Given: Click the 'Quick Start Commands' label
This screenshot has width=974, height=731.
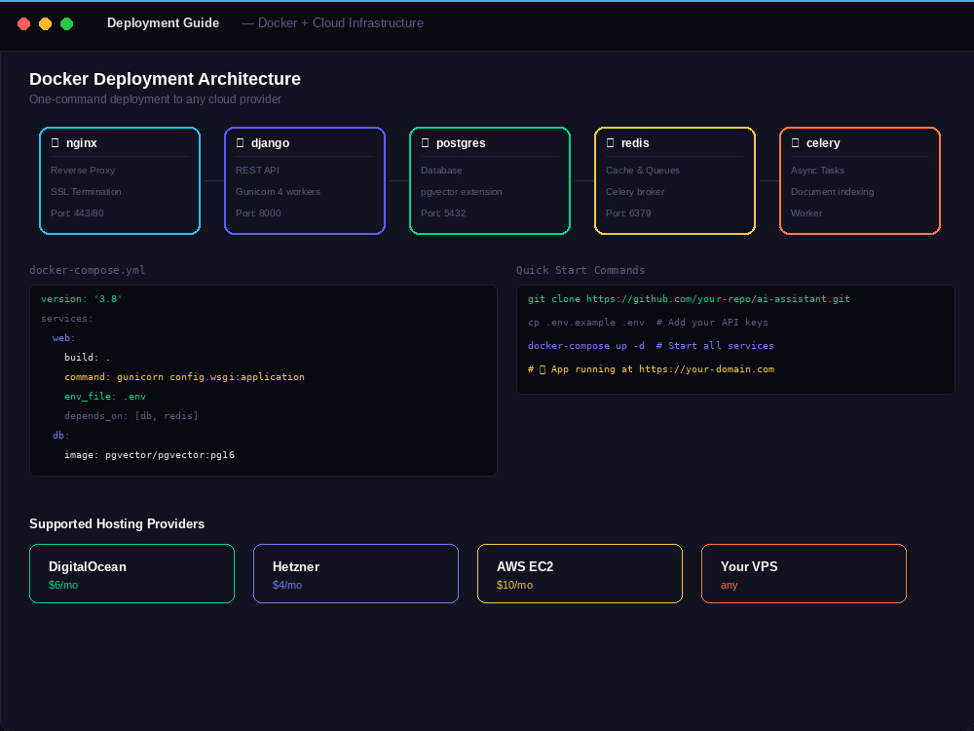Looking at the screenshot, I should (581, 270).
